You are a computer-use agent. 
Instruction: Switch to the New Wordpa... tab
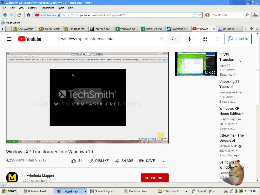point(25,29)
